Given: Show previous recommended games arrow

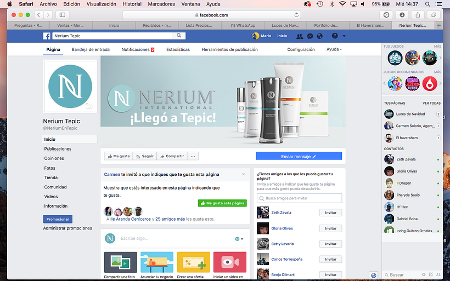Looking at the screenshot, I should click(x=385, y=84).
